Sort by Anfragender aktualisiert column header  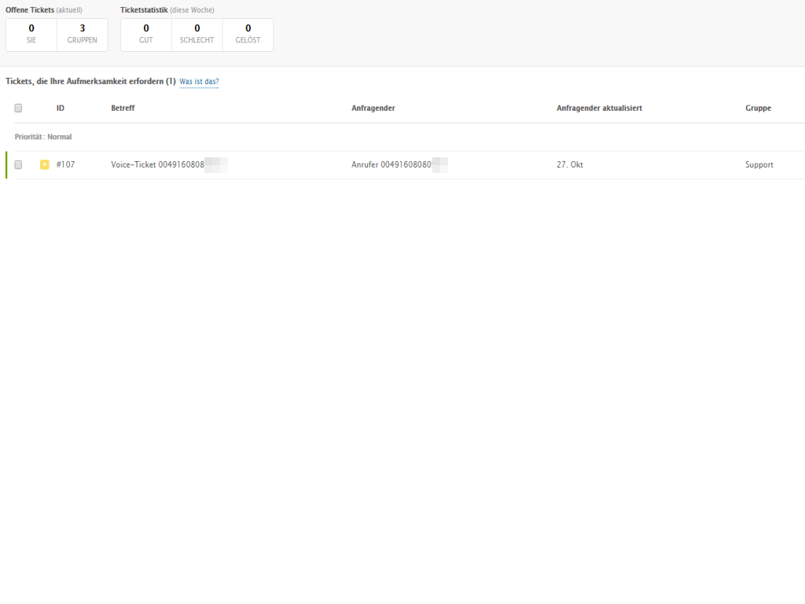click(599, 108)
